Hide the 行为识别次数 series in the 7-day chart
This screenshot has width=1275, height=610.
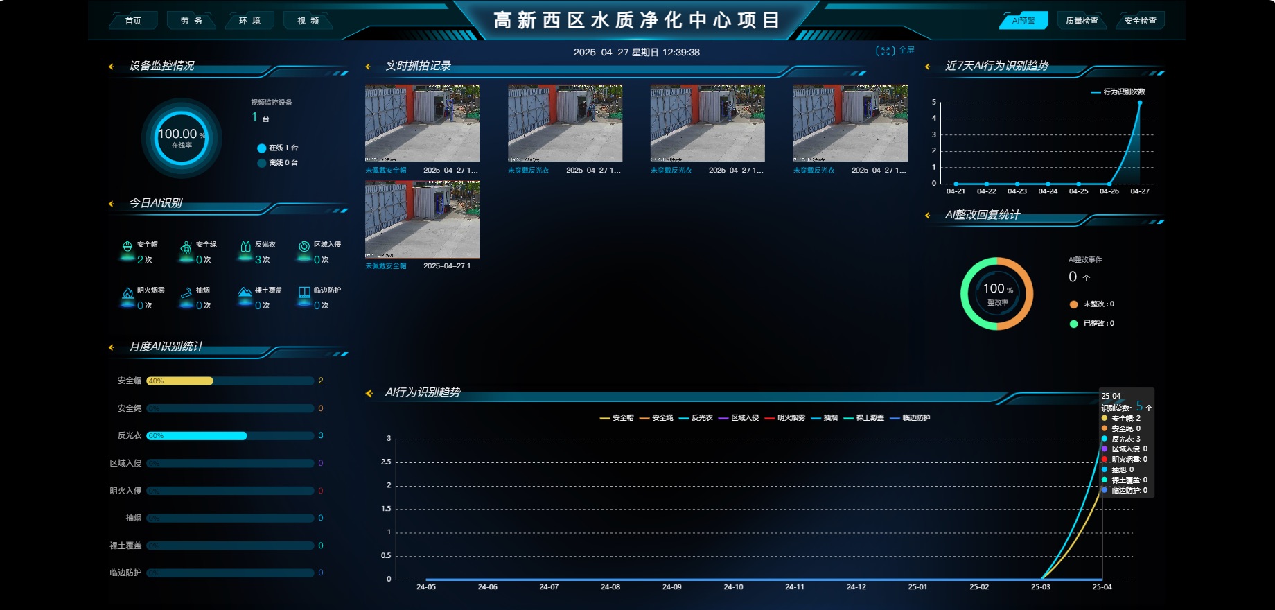tap(1118, 91)
